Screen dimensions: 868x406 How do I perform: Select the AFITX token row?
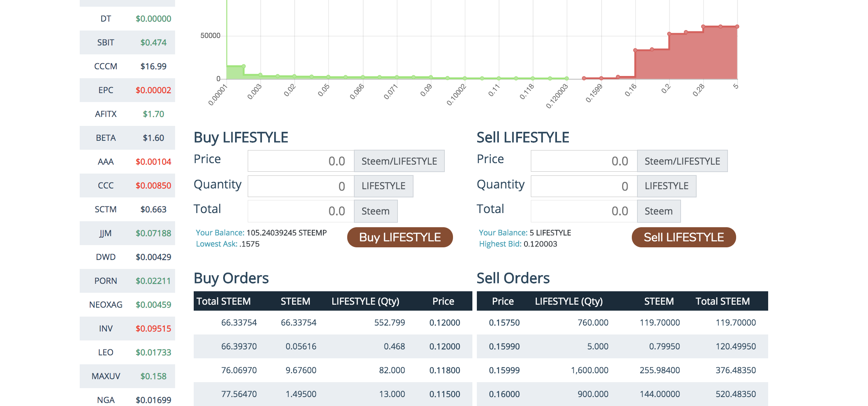point(127,114)
